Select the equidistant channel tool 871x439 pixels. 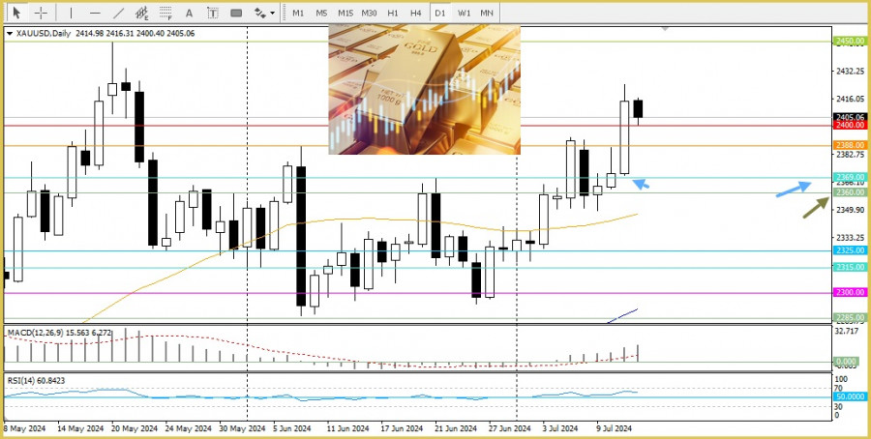coord(142,13)
